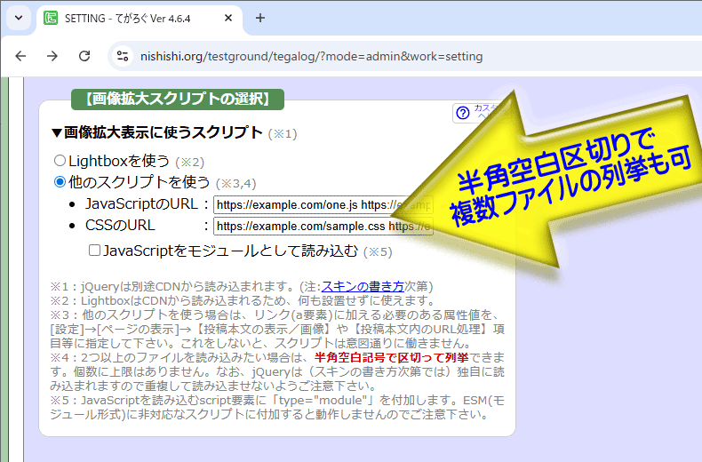Click the てがろぐ favicon on the tab

click(51, 18)
